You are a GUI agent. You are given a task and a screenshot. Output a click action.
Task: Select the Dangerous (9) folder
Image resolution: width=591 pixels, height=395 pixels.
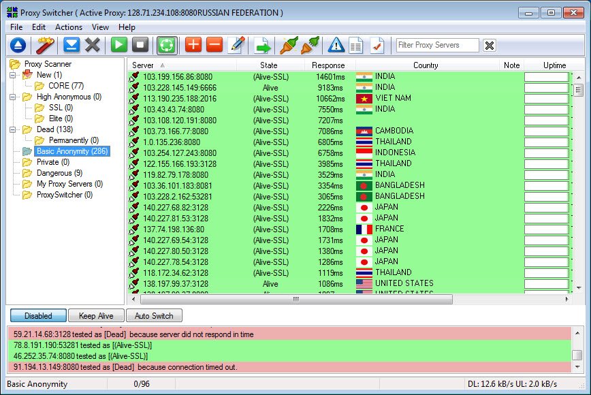(59, 174)
